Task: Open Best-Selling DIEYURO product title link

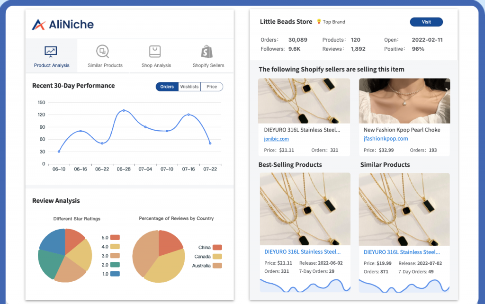Action: pos(303,252)
